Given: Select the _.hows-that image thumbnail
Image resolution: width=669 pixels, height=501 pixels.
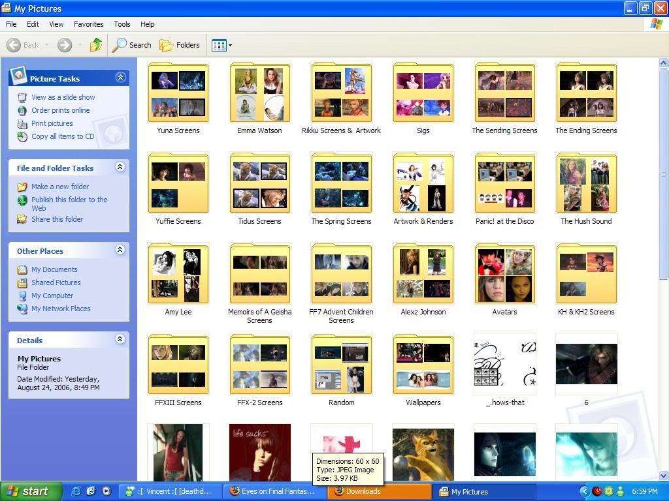Looking at the screenshot, I should (x=505, y=364).
